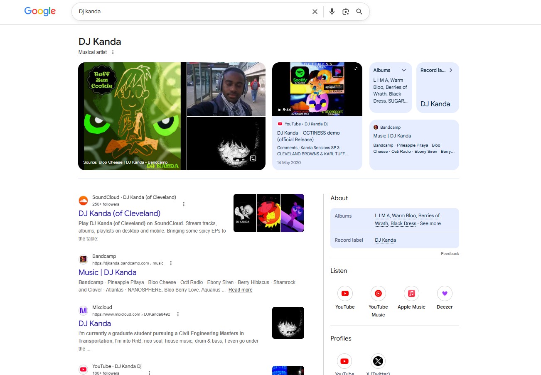The width and height of the screenshot is (541, 375).
Task: Open the YouTube profile icon under Profiles
Action: click(344, 361)
